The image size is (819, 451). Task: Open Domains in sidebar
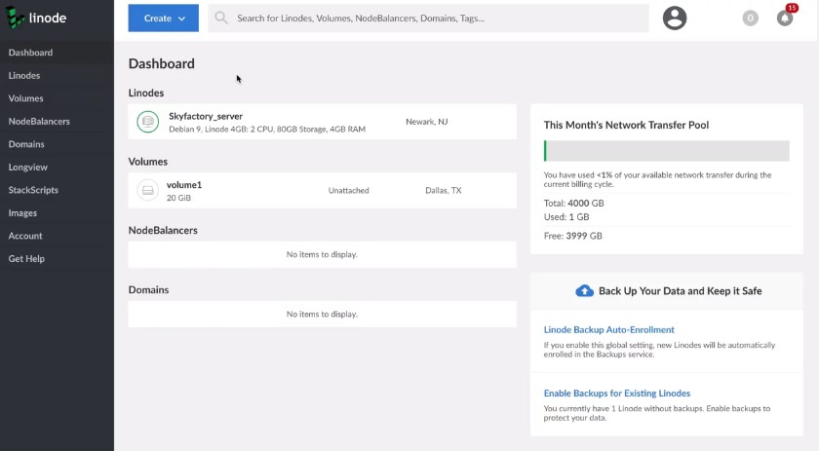coord(26,144)
